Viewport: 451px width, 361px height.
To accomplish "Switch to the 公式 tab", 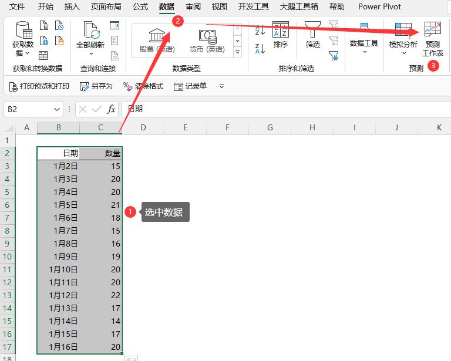I will click(140, 6).
